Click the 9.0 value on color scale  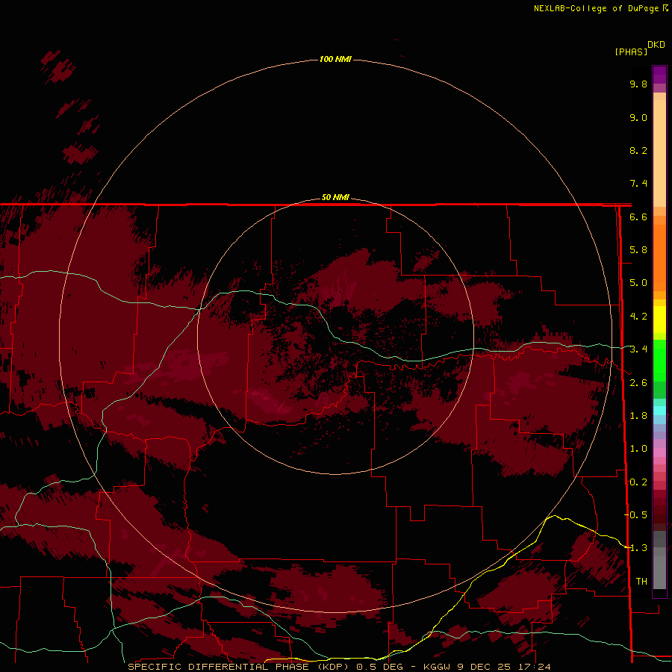point(638,117)
